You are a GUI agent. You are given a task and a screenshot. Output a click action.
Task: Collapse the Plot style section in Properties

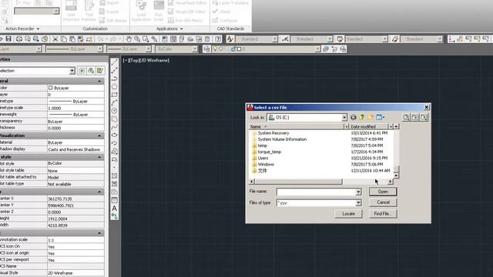click(99, 157)
